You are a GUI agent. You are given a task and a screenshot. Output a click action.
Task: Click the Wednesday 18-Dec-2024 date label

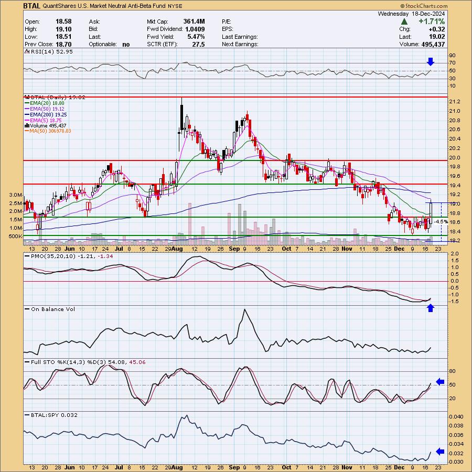click(x=411, y=14)
